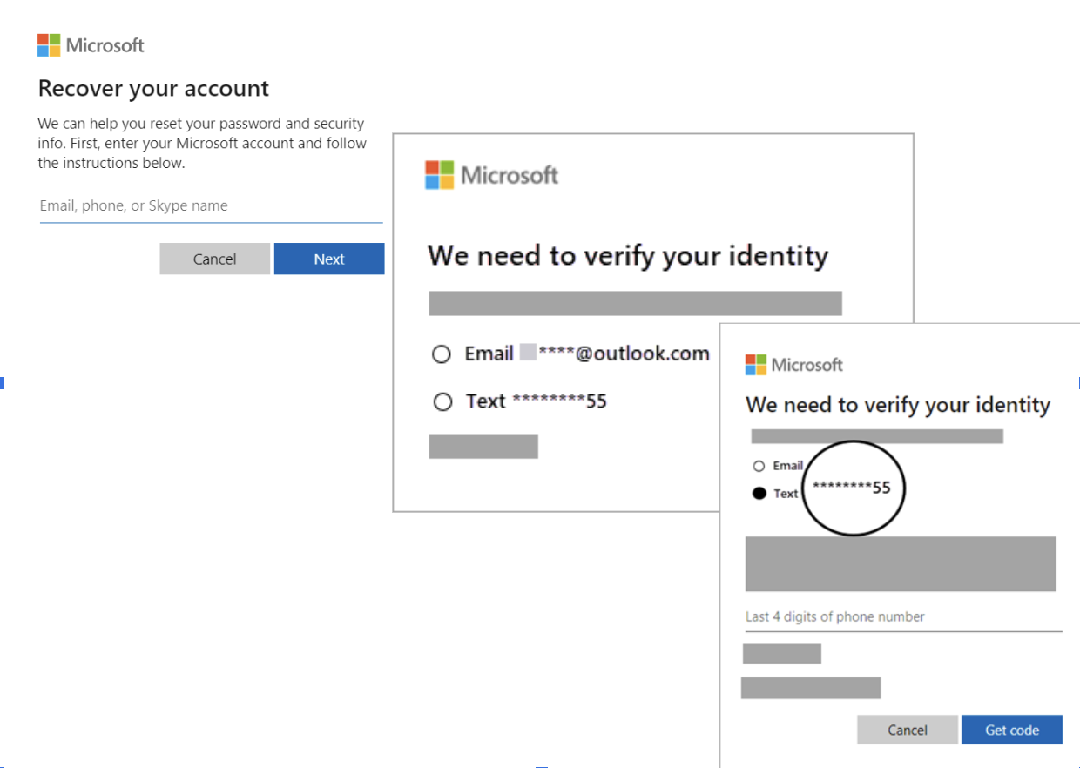1080x768 pixels.
Task: Click the large gray block above the phone number field
Action: 900,563
